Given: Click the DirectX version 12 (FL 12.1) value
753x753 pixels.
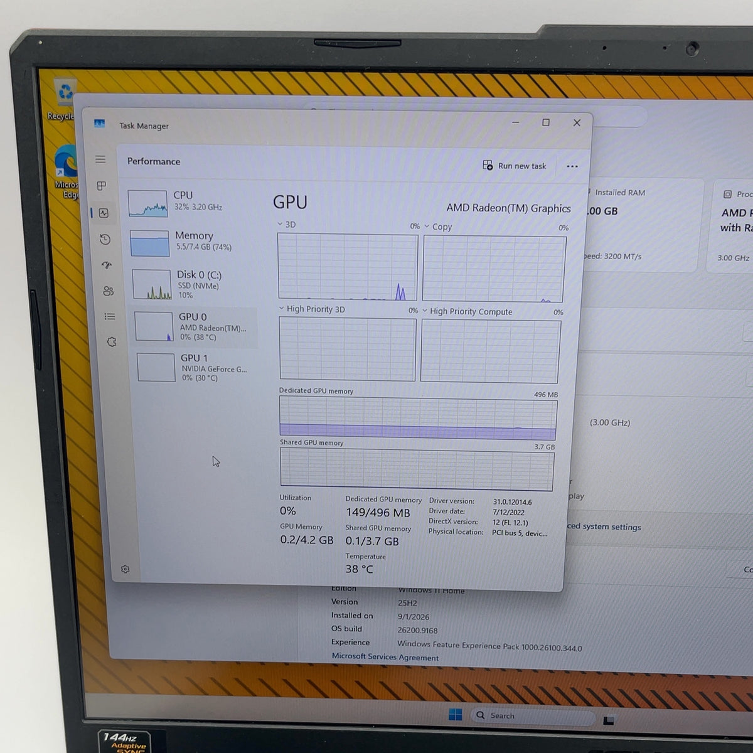Looking at the screenshot, I should pyautogui.click(x=510, y=523).
